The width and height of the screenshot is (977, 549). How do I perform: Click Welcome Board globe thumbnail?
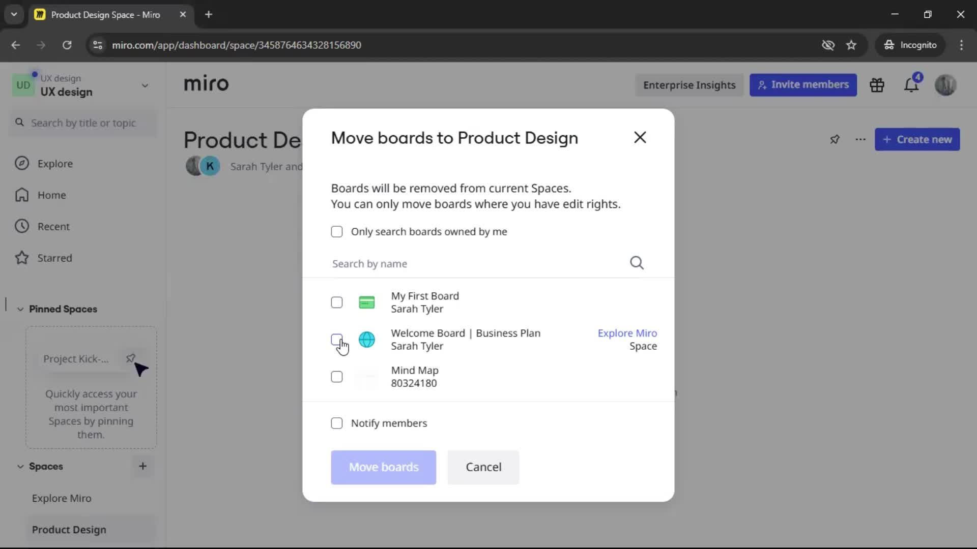pyautogui.click(x=366, y=340)
